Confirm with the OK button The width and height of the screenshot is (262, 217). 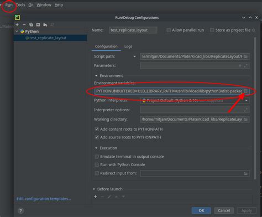point(201,210)
